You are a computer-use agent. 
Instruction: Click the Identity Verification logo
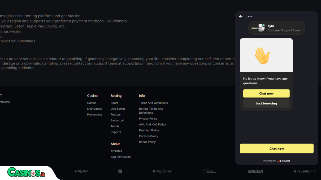[x=209, y=172]
